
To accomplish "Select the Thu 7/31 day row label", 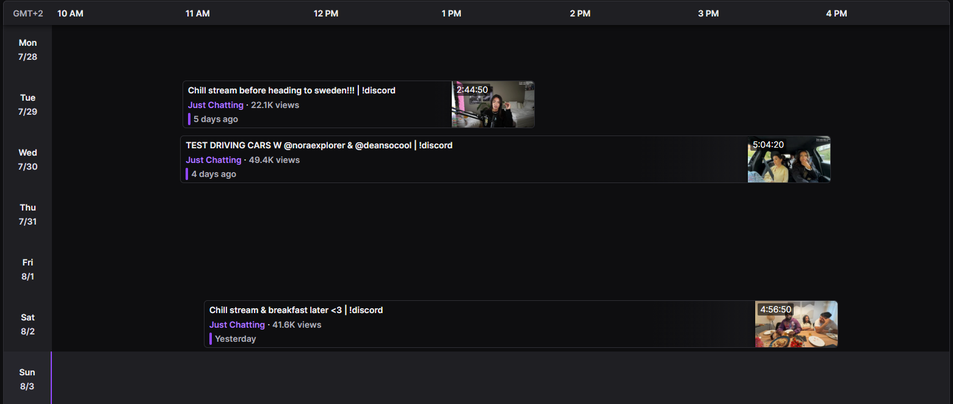I will click(27, 214).
